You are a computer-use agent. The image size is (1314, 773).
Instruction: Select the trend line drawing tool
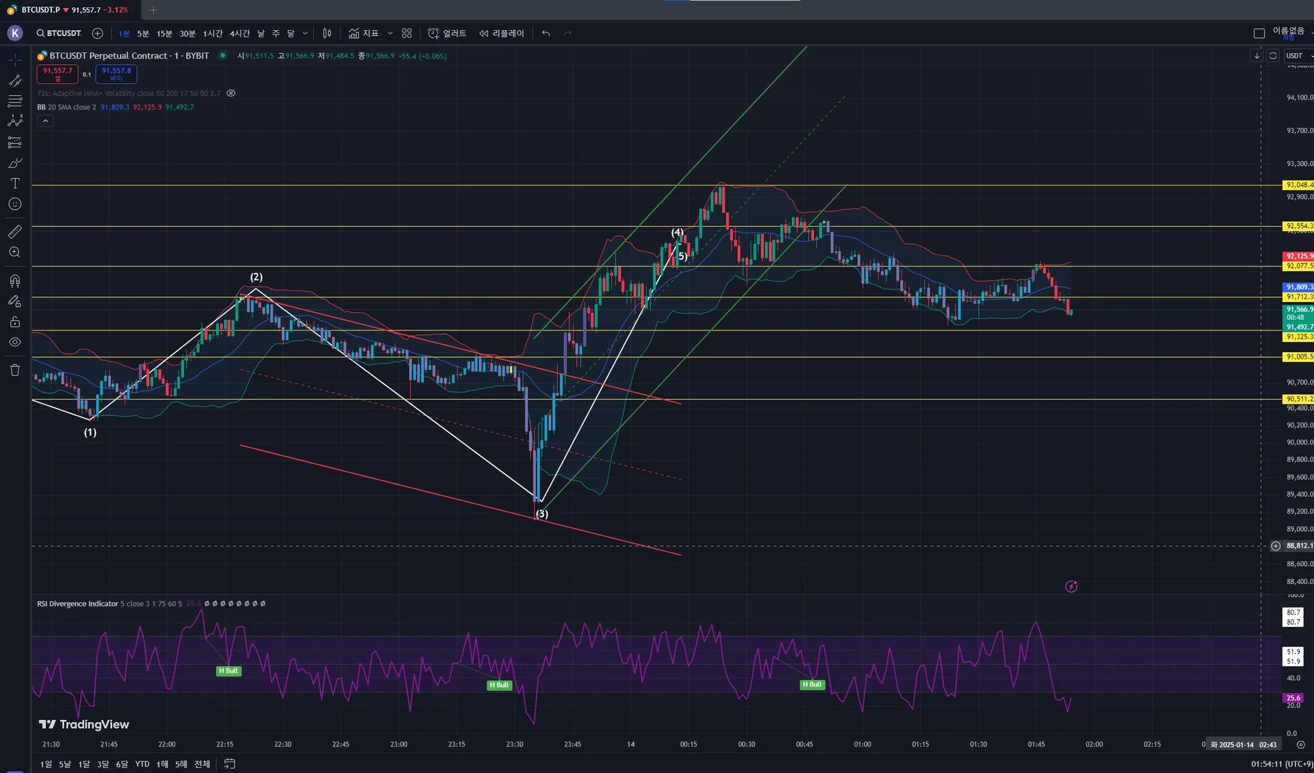click(14, 81)
